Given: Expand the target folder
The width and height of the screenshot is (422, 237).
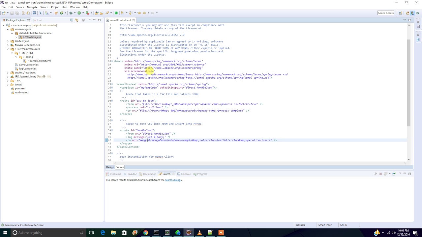Looking at the screenshot, I should point(8,85).
